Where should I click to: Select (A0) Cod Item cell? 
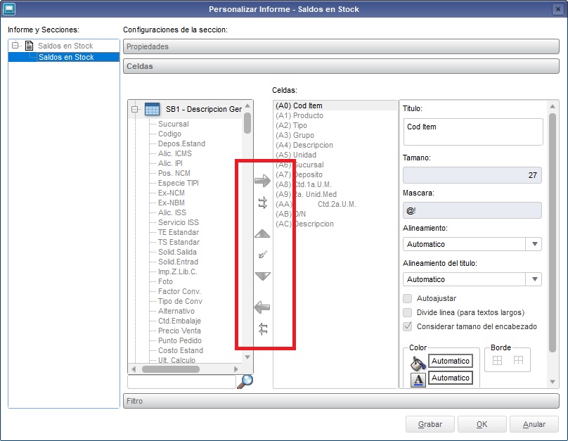tap(299, 106)
